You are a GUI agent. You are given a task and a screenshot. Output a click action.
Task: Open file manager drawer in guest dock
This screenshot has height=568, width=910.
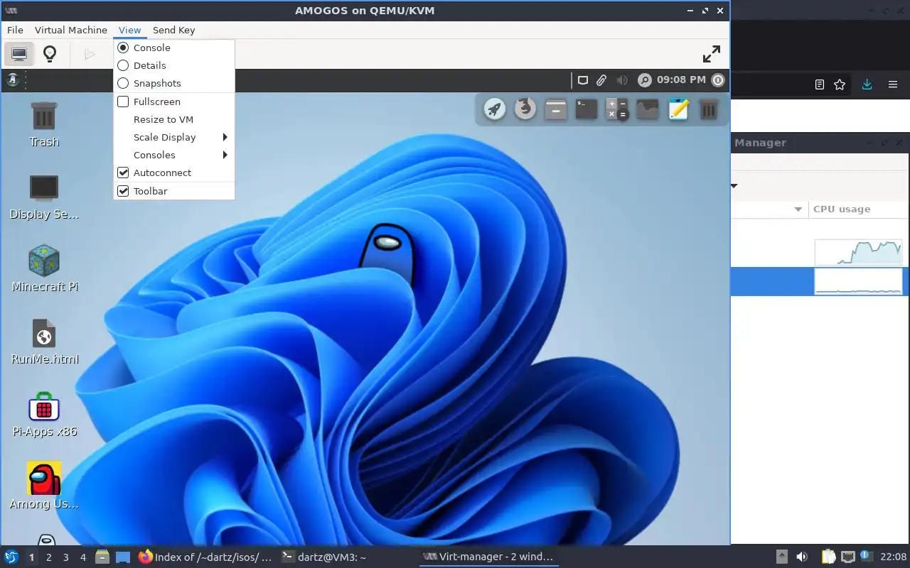click(556, 109)
